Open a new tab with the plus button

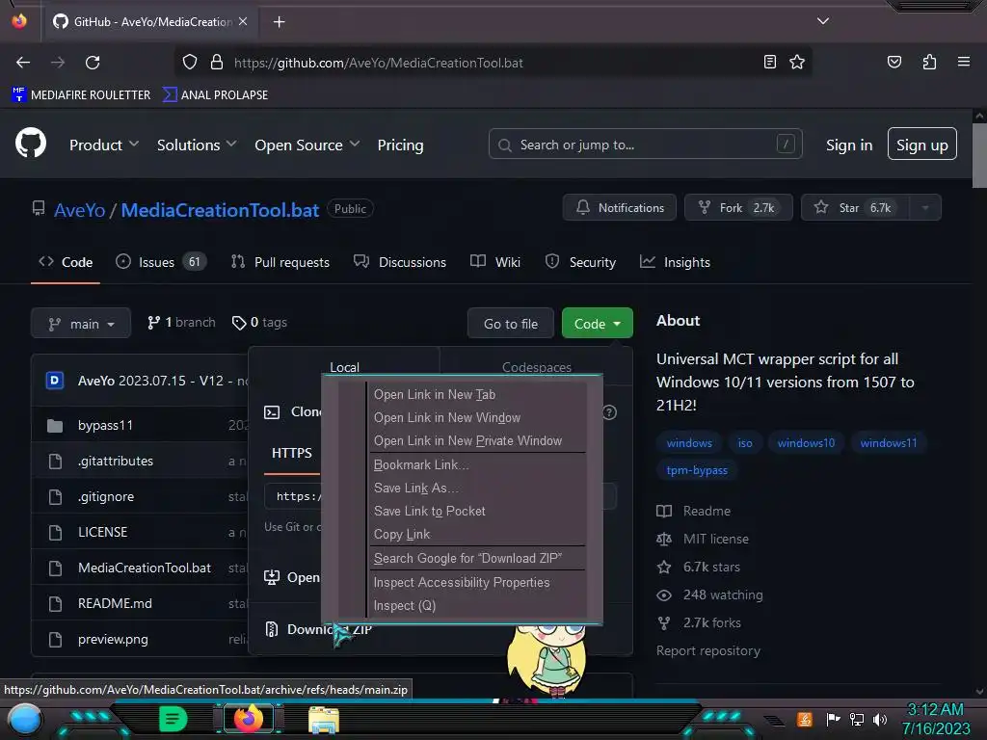[x=279, y=22]
